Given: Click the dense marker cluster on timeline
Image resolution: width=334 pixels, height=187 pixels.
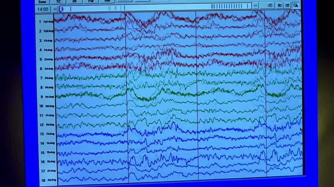Looking at the screenshot, I should [x=226, y=6].
